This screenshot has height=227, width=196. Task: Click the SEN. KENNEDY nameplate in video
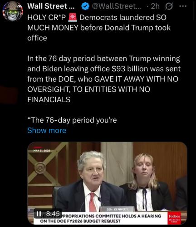pos(117,209)
